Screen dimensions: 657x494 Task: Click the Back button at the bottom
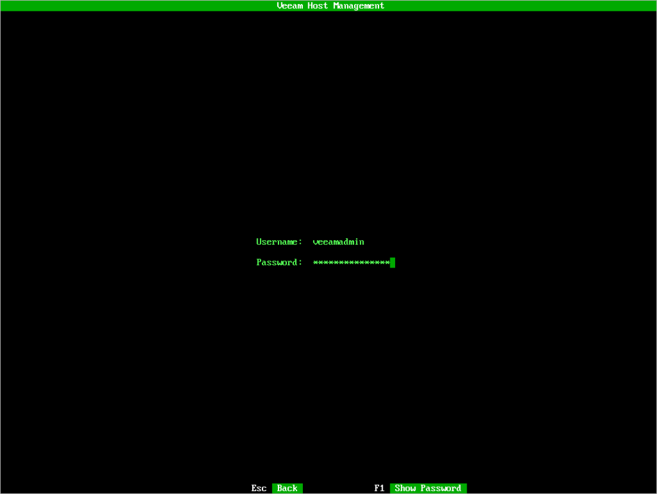click(x=287, y=488)
